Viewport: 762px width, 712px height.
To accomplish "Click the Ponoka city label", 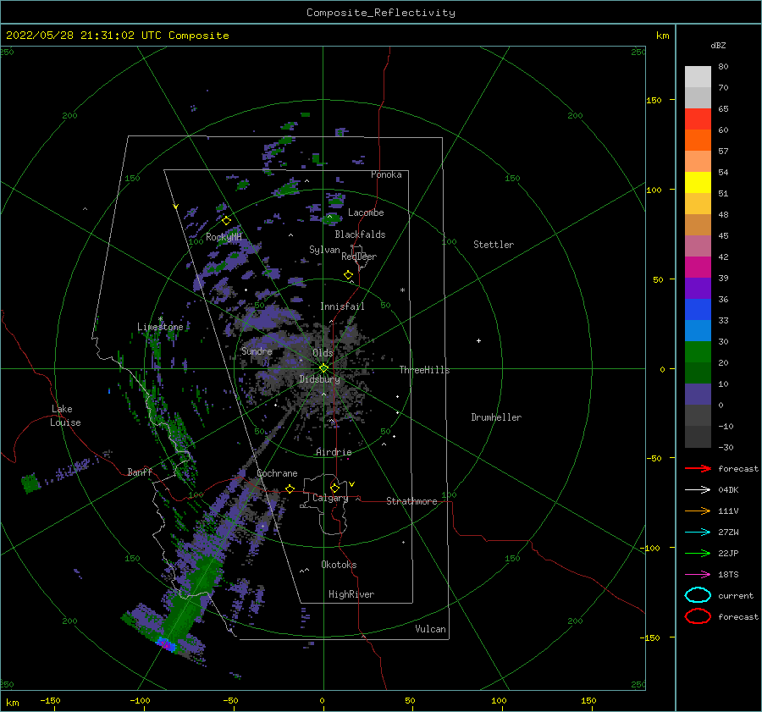I will point(386,174).
